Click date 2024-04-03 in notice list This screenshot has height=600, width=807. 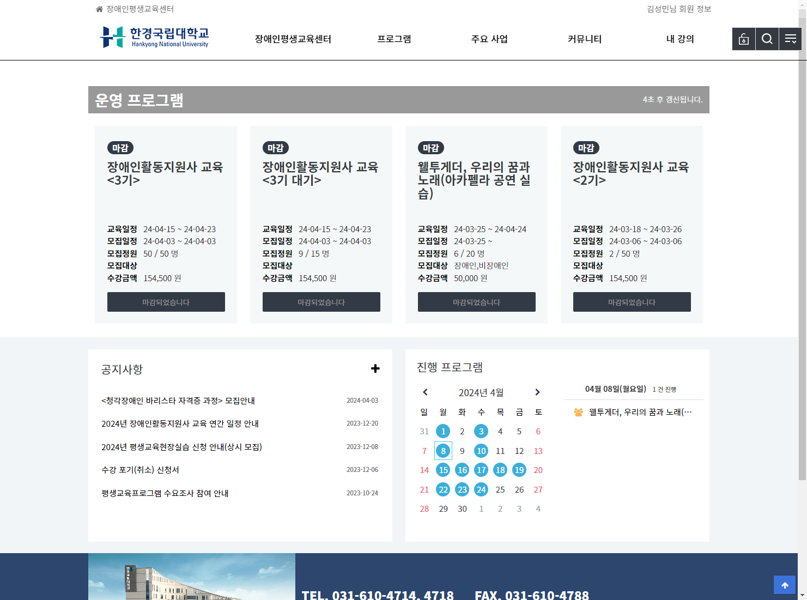click(x=362, y=401)
